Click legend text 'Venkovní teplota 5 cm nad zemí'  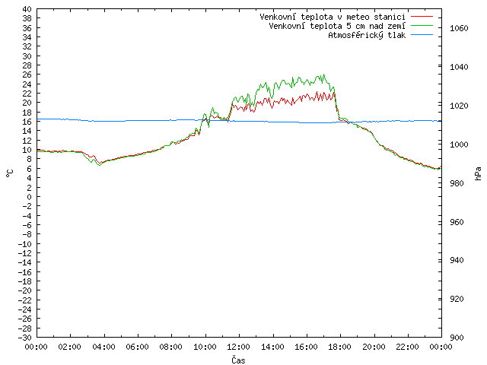(337, 26)
